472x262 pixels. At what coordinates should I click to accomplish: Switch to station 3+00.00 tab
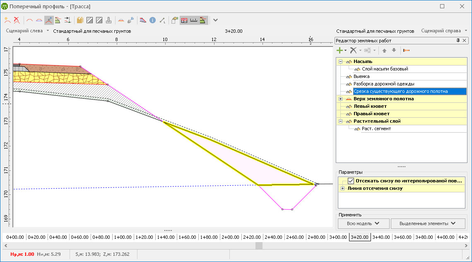pos(338,237)
